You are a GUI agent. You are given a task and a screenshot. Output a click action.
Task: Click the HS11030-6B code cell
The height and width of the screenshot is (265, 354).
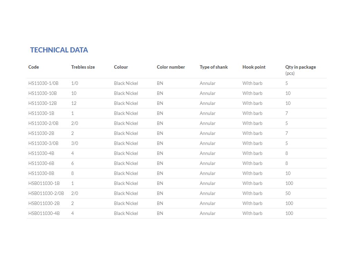click(x=41, y=164)
